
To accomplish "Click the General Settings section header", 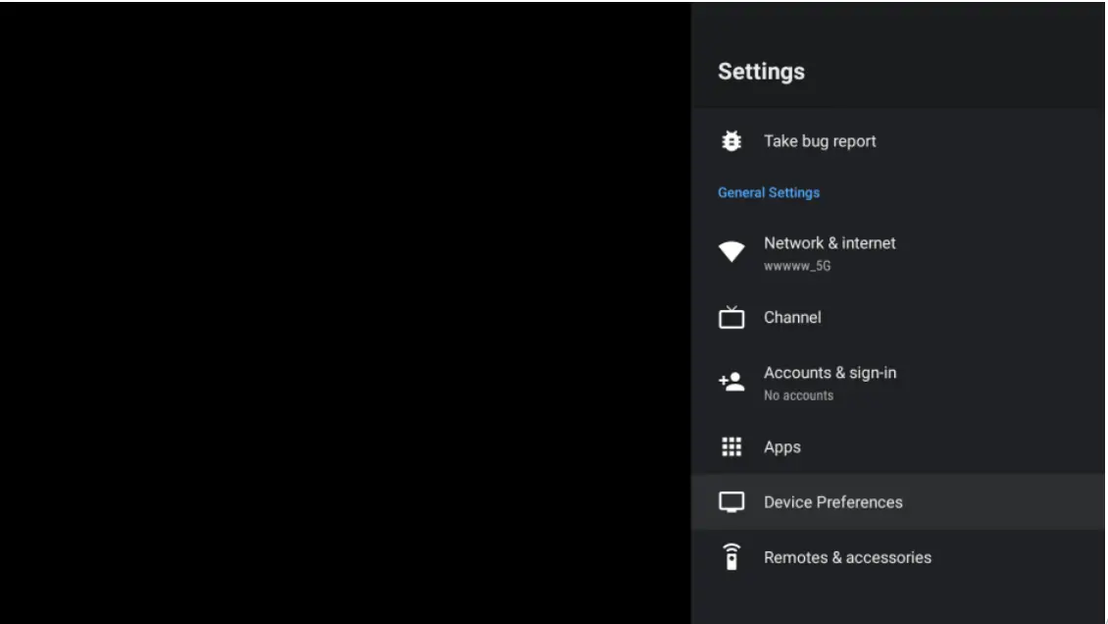I will tap(769, 192).
